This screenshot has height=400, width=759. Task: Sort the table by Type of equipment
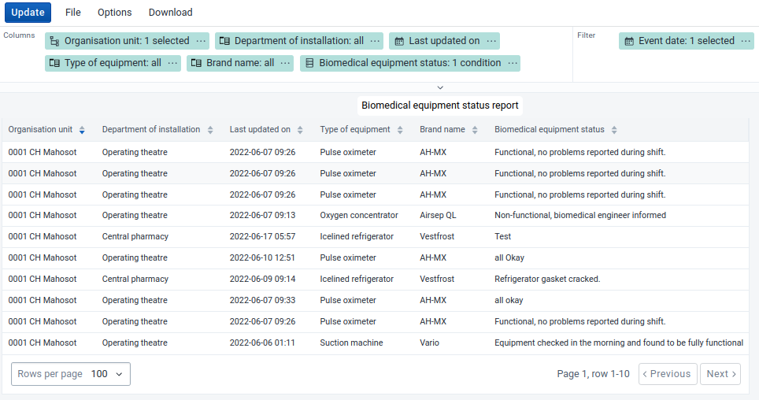[400, 130]
